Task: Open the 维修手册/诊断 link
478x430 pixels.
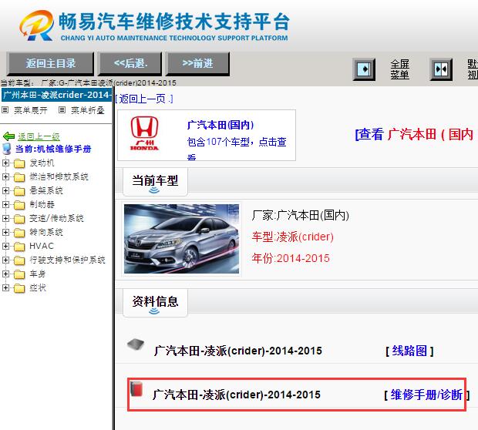Action: [x=426, y=395]
